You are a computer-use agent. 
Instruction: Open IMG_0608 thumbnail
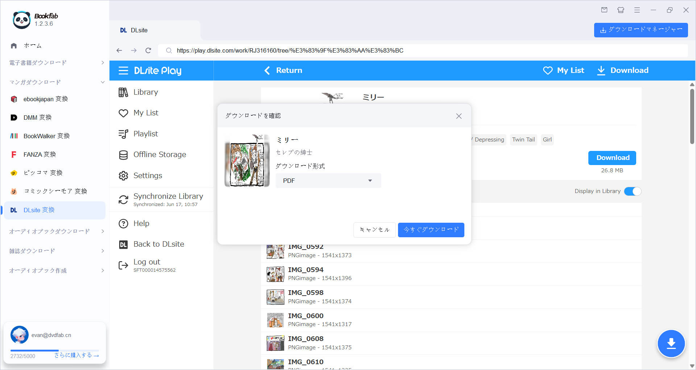(275, 343)
